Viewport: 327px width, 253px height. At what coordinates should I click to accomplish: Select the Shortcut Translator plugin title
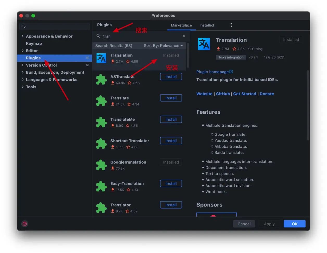click(130, 141)
